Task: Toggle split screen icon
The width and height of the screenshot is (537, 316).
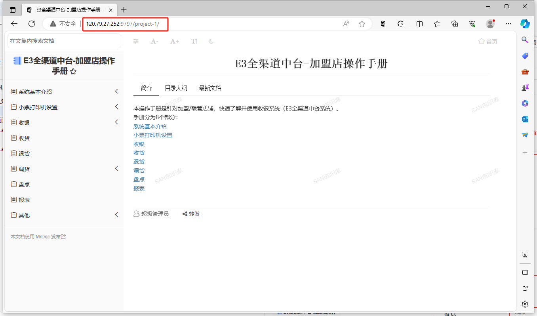Action: click(x=420, y=24)
